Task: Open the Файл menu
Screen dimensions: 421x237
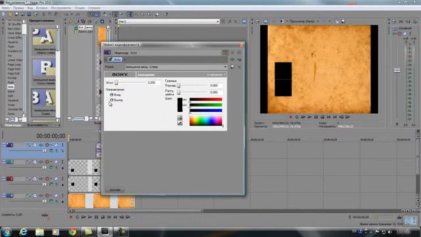Action: click(5, 8)
